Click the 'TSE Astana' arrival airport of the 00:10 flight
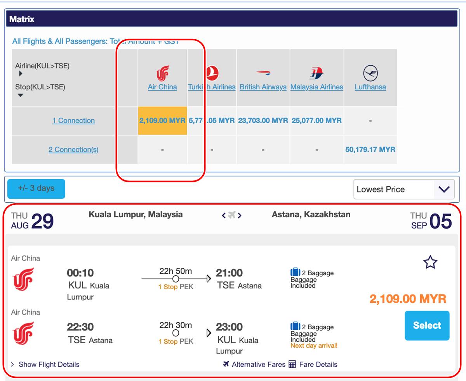Image resolution: width=466 pixels, height=381 pixels. [x=239, y=285]
